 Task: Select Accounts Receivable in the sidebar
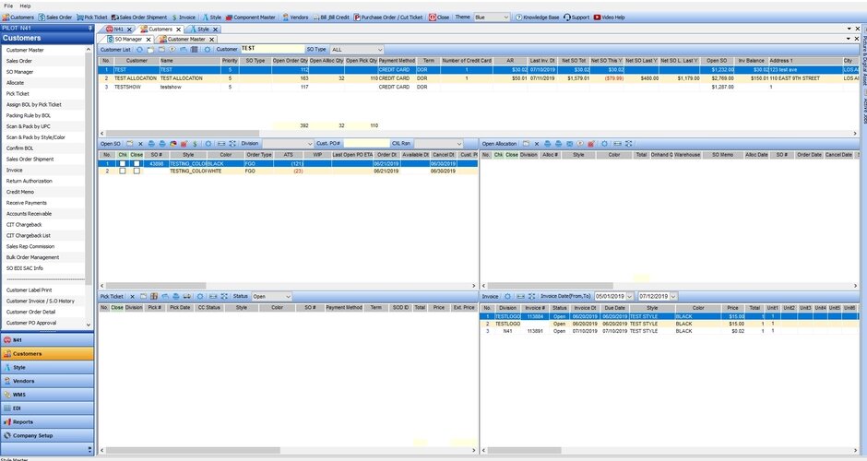(29, 214)
